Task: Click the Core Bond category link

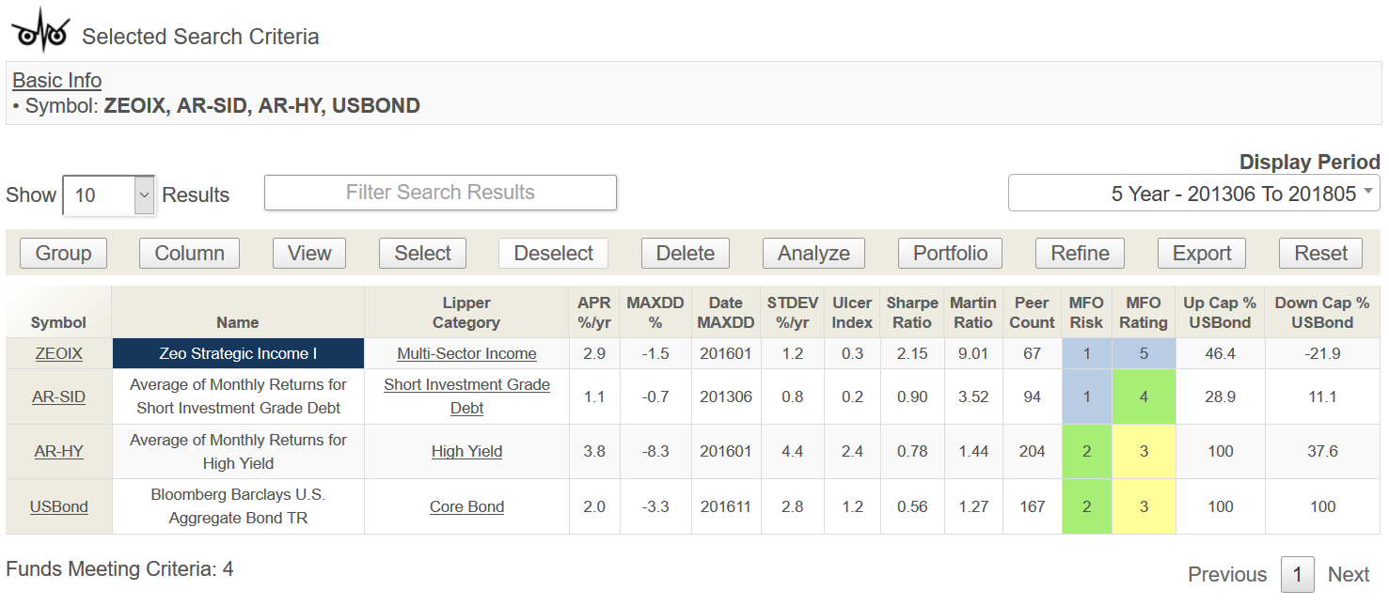Action: pos(466,507)
